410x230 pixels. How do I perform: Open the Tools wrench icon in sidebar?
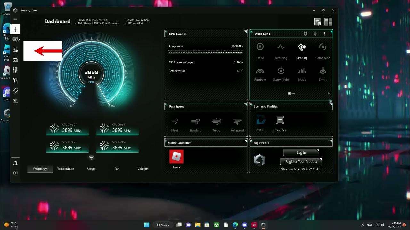tap(15, 80)
